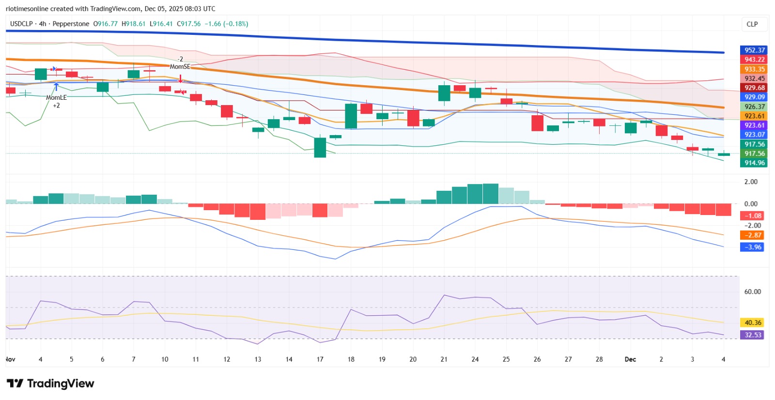Click date 7 on the time axis
The height and width of the screenshot is (400, 775).
click(x=134, y=359)
